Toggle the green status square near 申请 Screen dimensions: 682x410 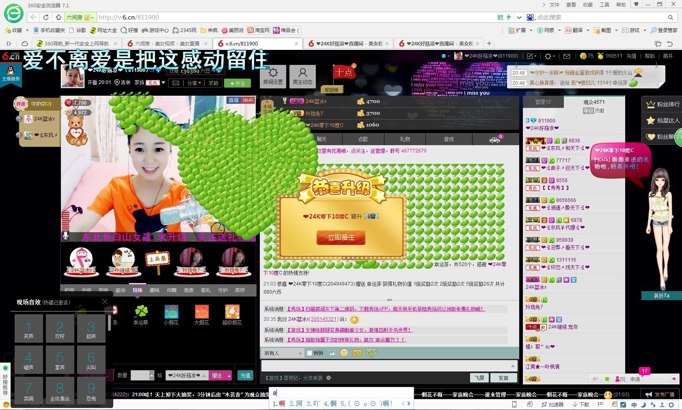pyautogui.click(x=607, y=379)
